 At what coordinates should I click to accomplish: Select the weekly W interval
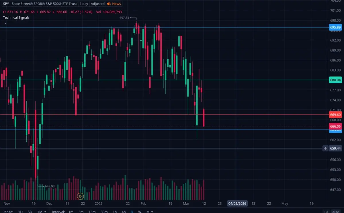(x=140, y=212)
